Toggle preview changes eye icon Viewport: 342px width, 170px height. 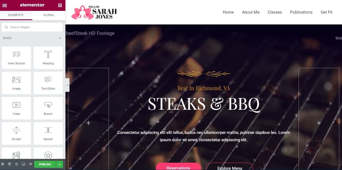tap(31, 164)
